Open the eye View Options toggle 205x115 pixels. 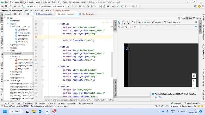(x=119, y=27)
